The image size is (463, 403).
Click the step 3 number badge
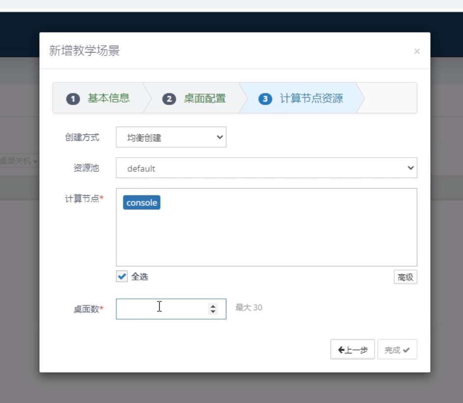click(265, 99)
